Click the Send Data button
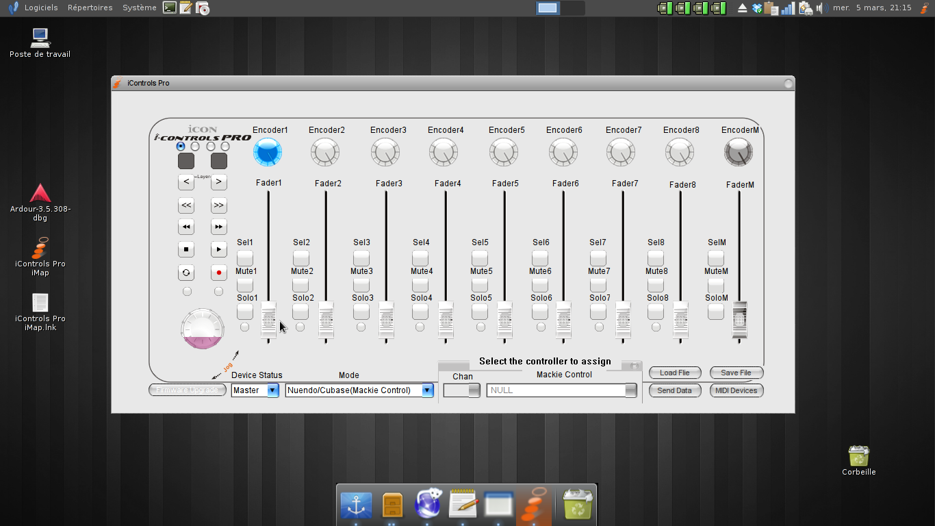The image size is (935, 526). pos(674,390)
